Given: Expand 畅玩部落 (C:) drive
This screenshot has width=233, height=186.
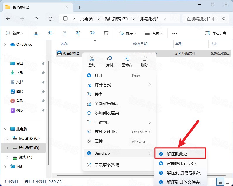Looking at the screenshot, I should click(x=8, y=138).
